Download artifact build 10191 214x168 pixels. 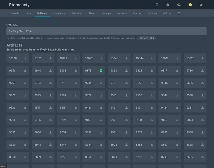coord(51,58)
